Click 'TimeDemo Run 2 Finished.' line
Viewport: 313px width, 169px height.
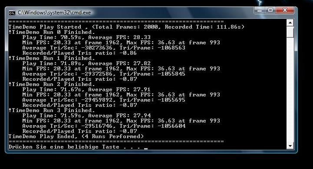(52, 84)
